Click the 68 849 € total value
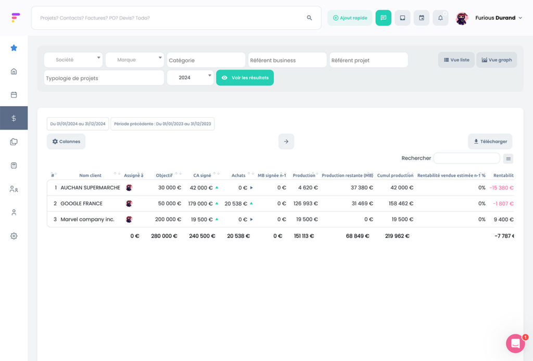The image size is (533, 361). (357, 236)
